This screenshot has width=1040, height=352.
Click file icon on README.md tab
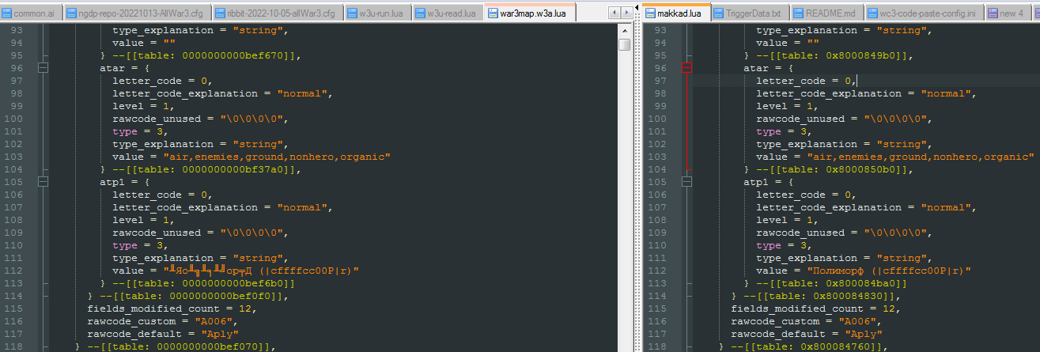pyautogui.click(x=798, y=14)
